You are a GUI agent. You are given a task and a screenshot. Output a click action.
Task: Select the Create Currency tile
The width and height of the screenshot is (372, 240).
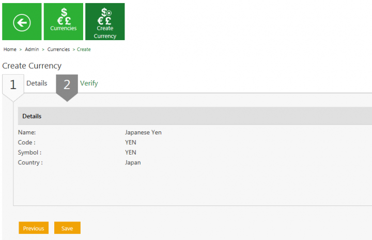(105, 22)
